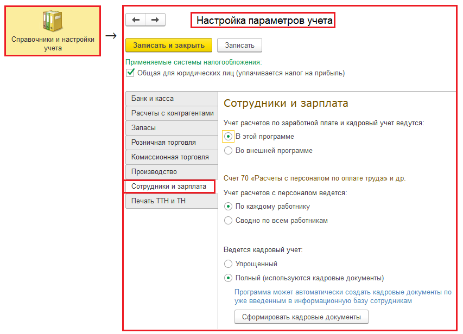
Task: Switch to Производство tab
Action: click(x=172, y=172)
